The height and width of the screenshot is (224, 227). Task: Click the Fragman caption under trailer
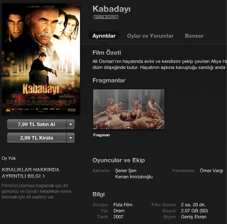(x=101, y=135)
